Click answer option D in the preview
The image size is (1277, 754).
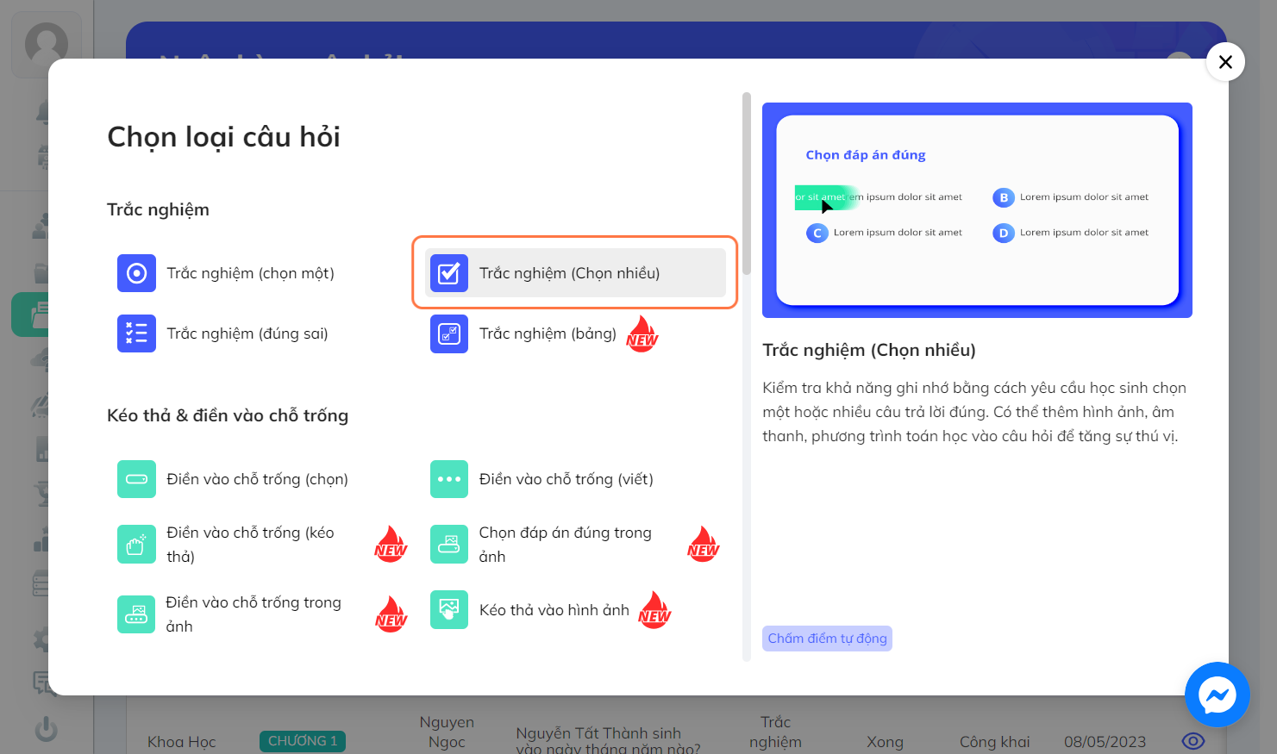pyautogui.click(x=1071, y=233)
